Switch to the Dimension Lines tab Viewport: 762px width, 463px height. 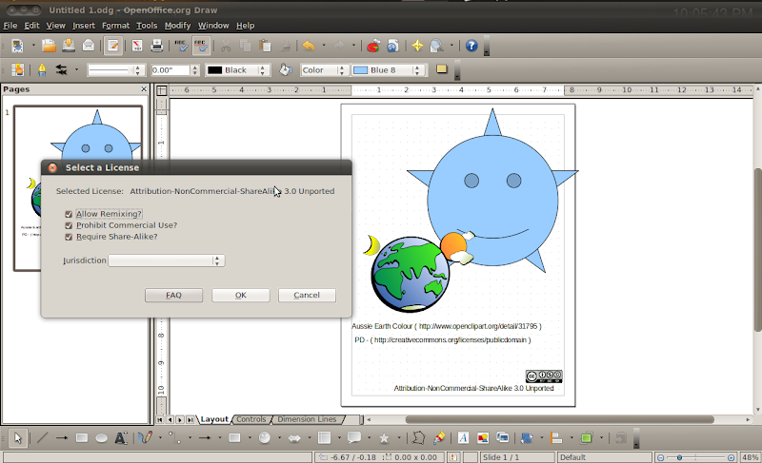[x=306, y=419]
